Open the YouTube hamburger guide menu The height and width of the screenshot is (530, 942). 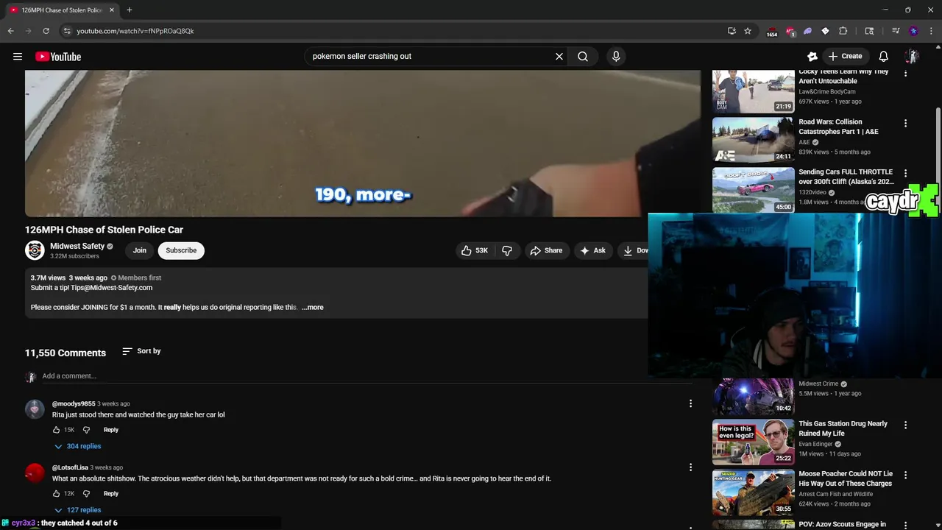(18, 57)
